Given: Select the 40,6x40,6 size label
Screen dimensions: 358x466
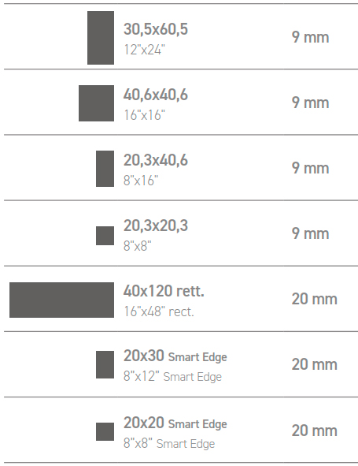Looking at the screenshot, I should pyautogui.click(x=156, y=95).
